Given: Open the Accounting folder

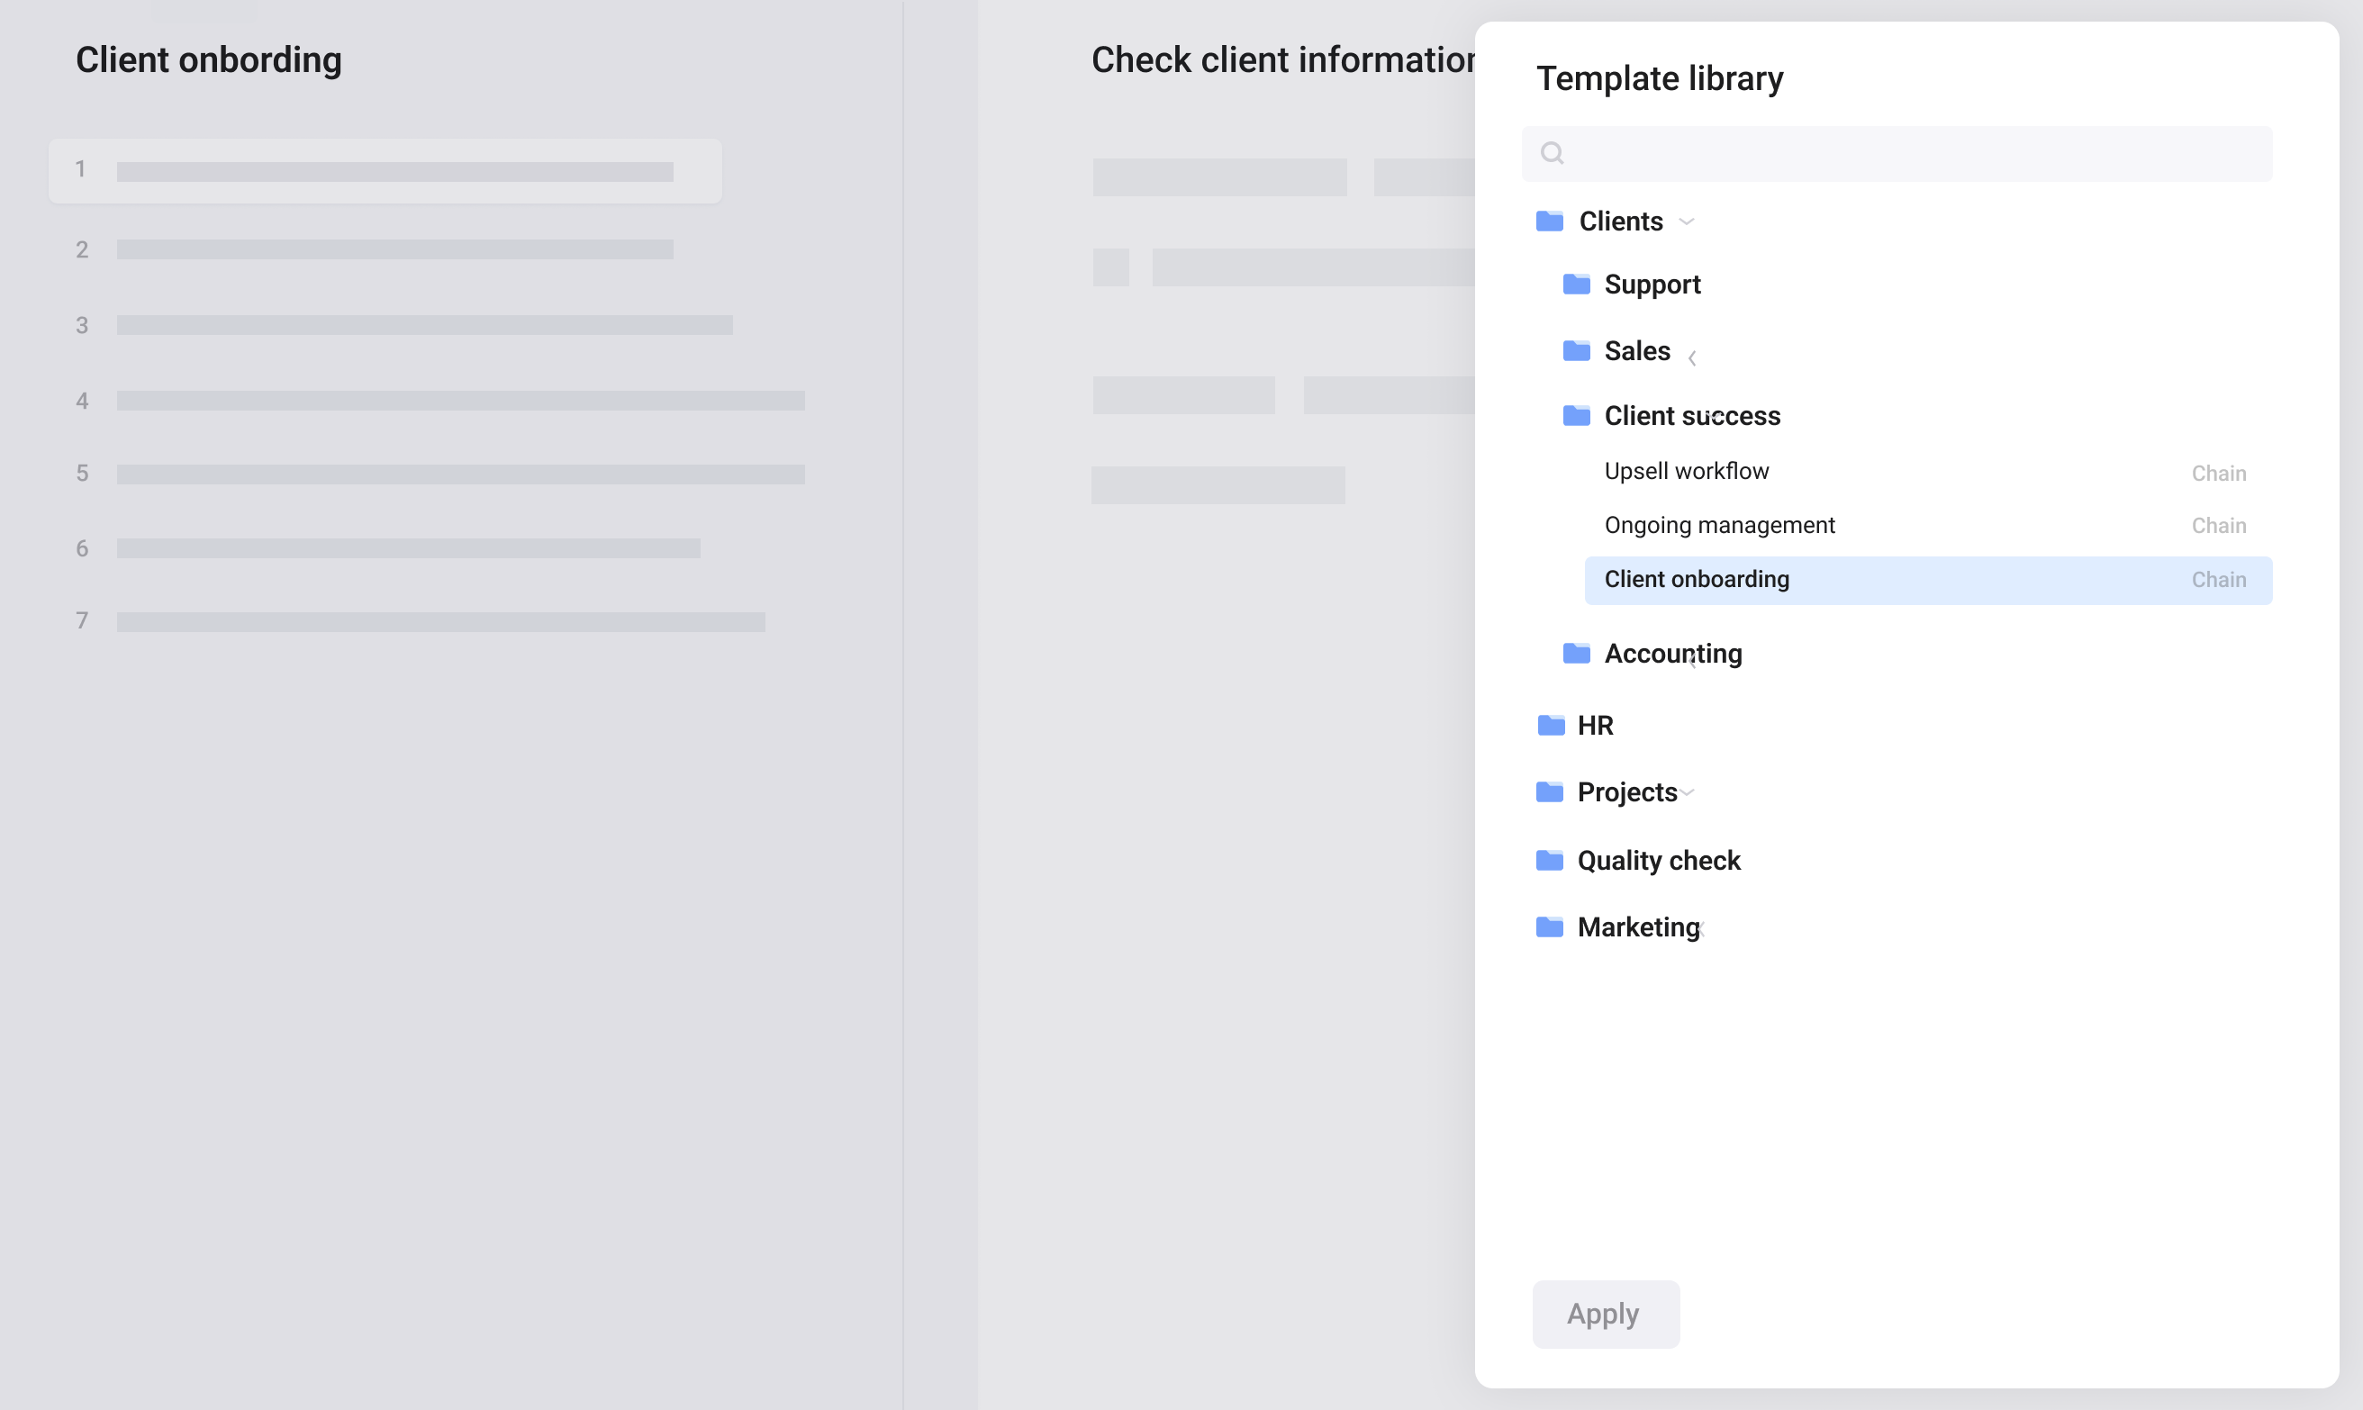Looking at the screenshot, I should 1673,654.
